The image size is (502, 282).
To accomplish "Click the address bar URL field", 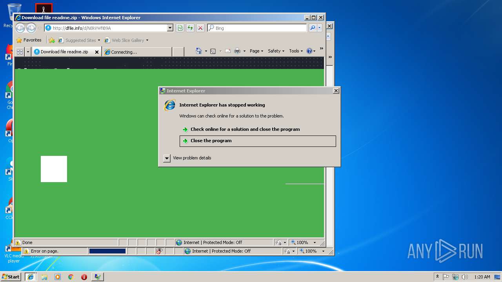I will click(x=105, y=28).
